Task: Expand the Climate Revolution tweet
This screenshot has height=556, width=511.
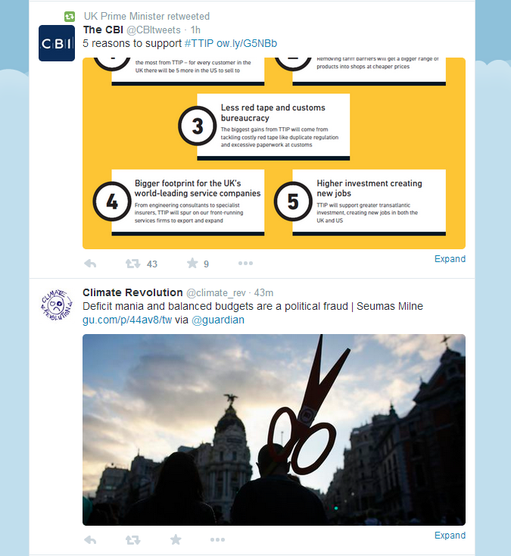Action: click(x=450, y=536)
